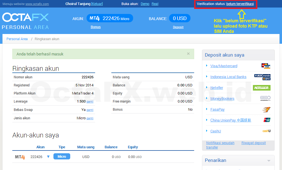
Task: Go to Personal Area breadcrumb
Action: (x=17, y=39)
